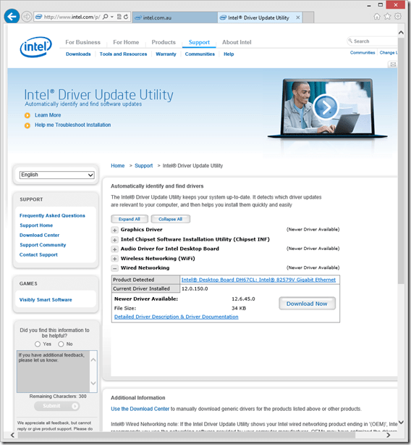Image resolution: width=411 pixels, height=445 pixels.
Task: Click the Intel logo
Action: pos(35,47)
